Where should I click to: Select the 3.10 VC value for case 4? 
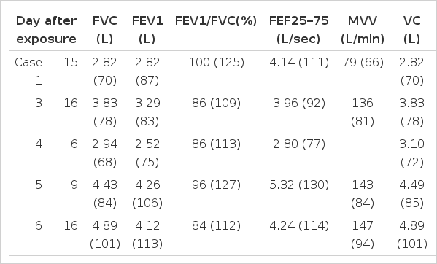pos(411,144)
